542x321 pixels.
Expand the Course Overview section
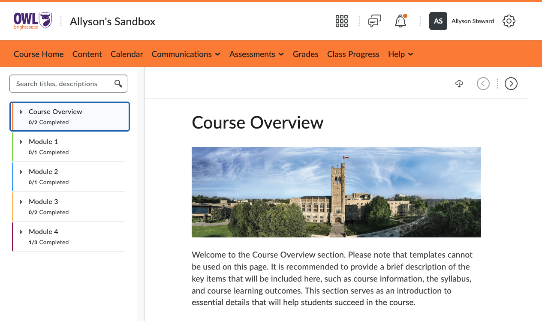[21, 111]
